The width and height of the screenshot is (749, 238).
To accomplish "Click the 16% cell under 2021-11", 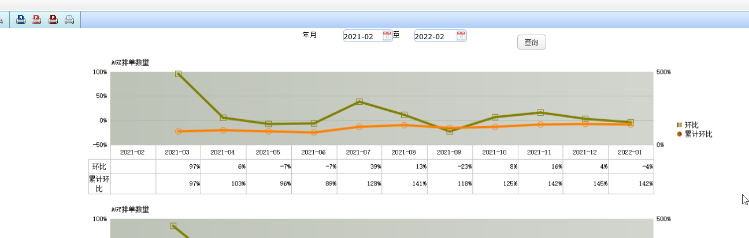I will point(540,166).
